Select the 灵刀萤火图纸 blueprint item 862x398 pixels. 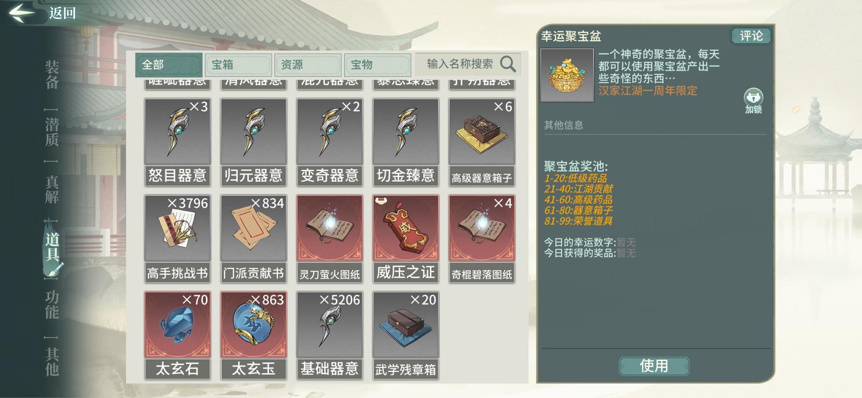point(330,228)
